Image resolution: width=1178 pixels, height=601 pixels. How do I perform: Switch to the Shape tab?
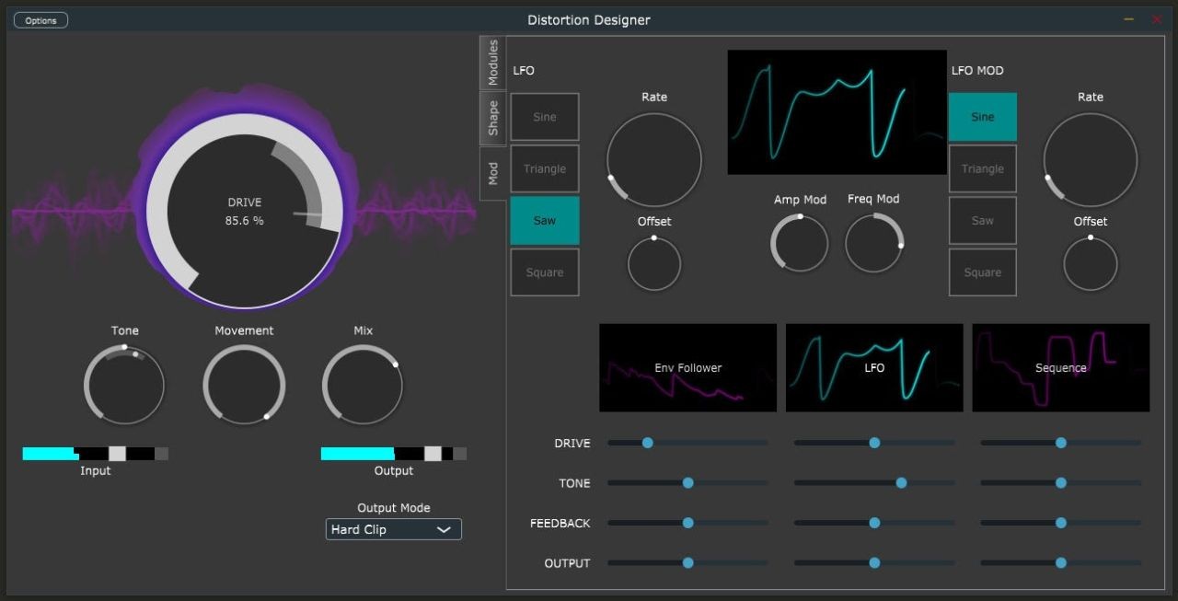493,118
